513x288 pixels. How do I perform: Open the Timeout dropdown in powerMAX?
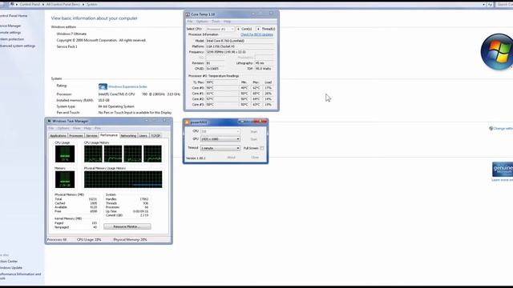(x=220, y=148)
